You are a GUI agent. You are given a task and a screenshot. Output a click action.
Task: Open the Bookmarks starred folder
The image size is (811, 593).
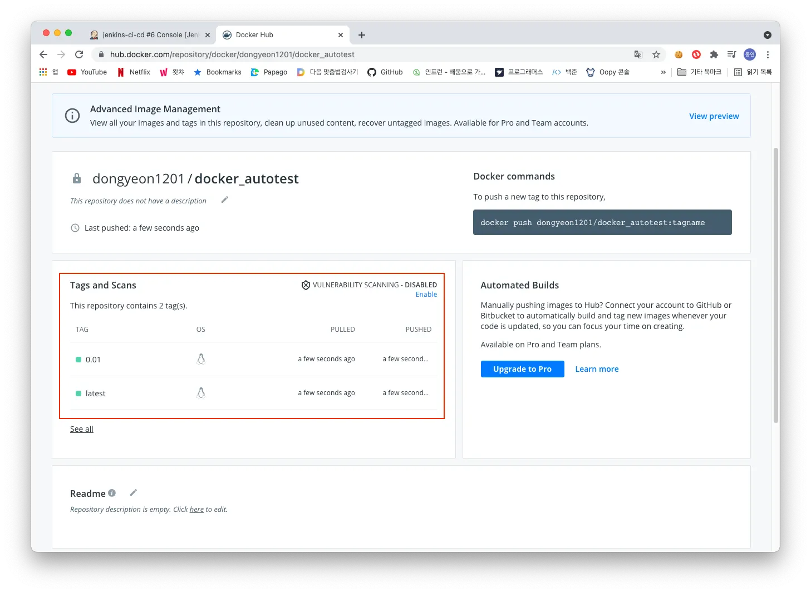coord(217,72)
